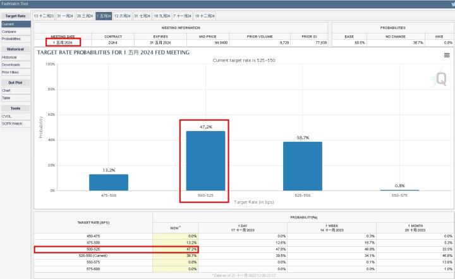This screenshot has width=455, height=279.
Task: Click the 475-500 bar showing 13.2%
Action: (x=109, y=182)
